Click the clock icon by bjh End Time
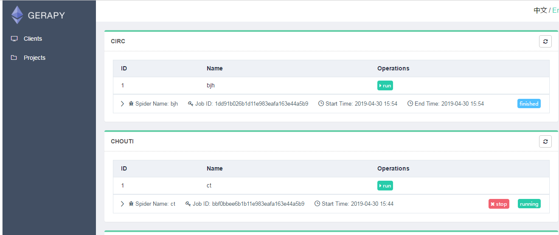The width and height of the screenshot is (559, 235). tap(410, 104)
